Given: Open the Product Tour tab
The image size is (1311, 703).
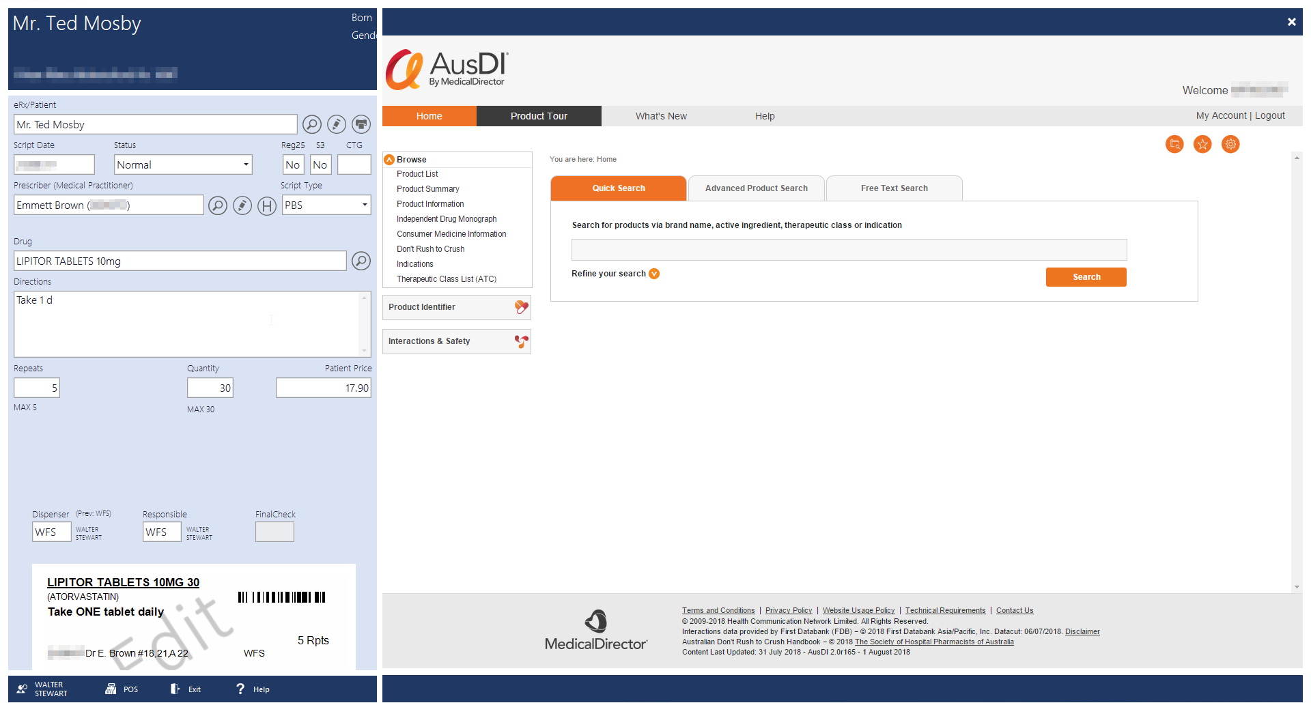Looking at the screenshot, I should [539, 116].
